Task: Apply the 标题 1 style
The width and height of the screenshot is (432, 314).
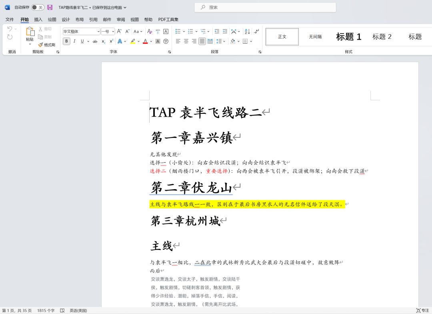Action: [348, 36]
